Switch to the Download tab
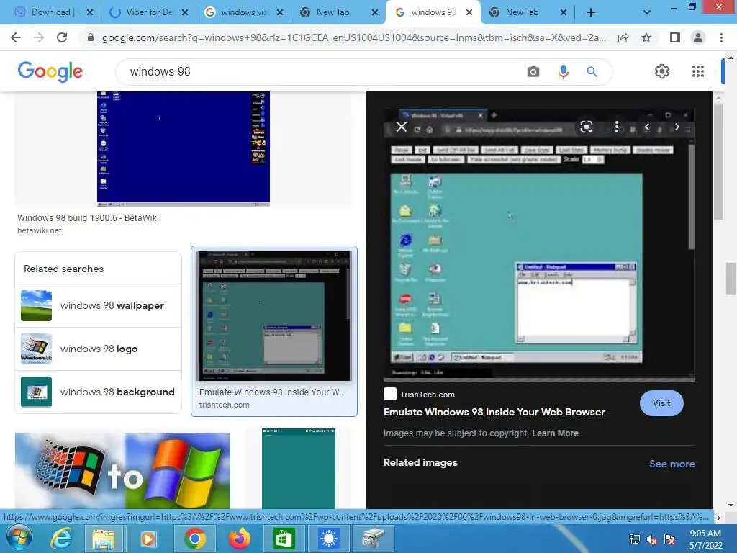Image resolution: width=737 pixels, height=553 pixels. (x=51, y=12)
